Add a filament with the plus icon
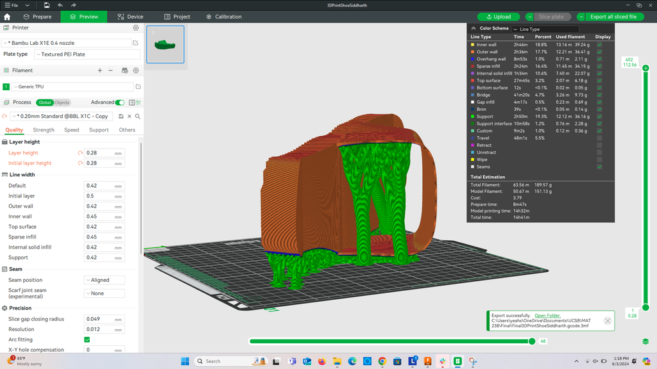Viewport: 657px width, 369px height. (99, 70)
